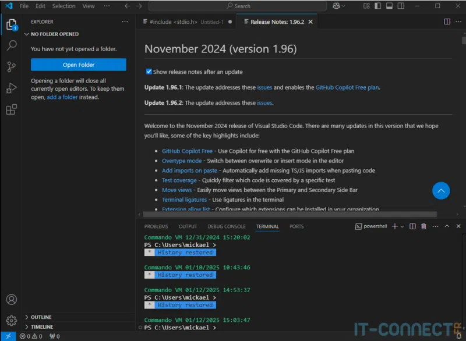
Task: Toggle the Panel visibility icon in title bar
Action: [x=390, y=6]
